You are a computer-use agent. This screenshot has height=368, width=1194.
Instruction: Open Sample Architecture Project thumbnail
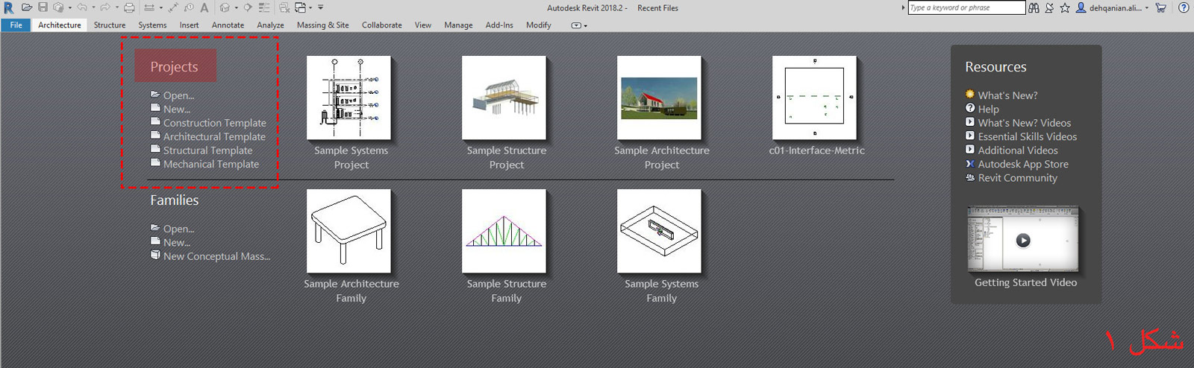tap(659, 98)
